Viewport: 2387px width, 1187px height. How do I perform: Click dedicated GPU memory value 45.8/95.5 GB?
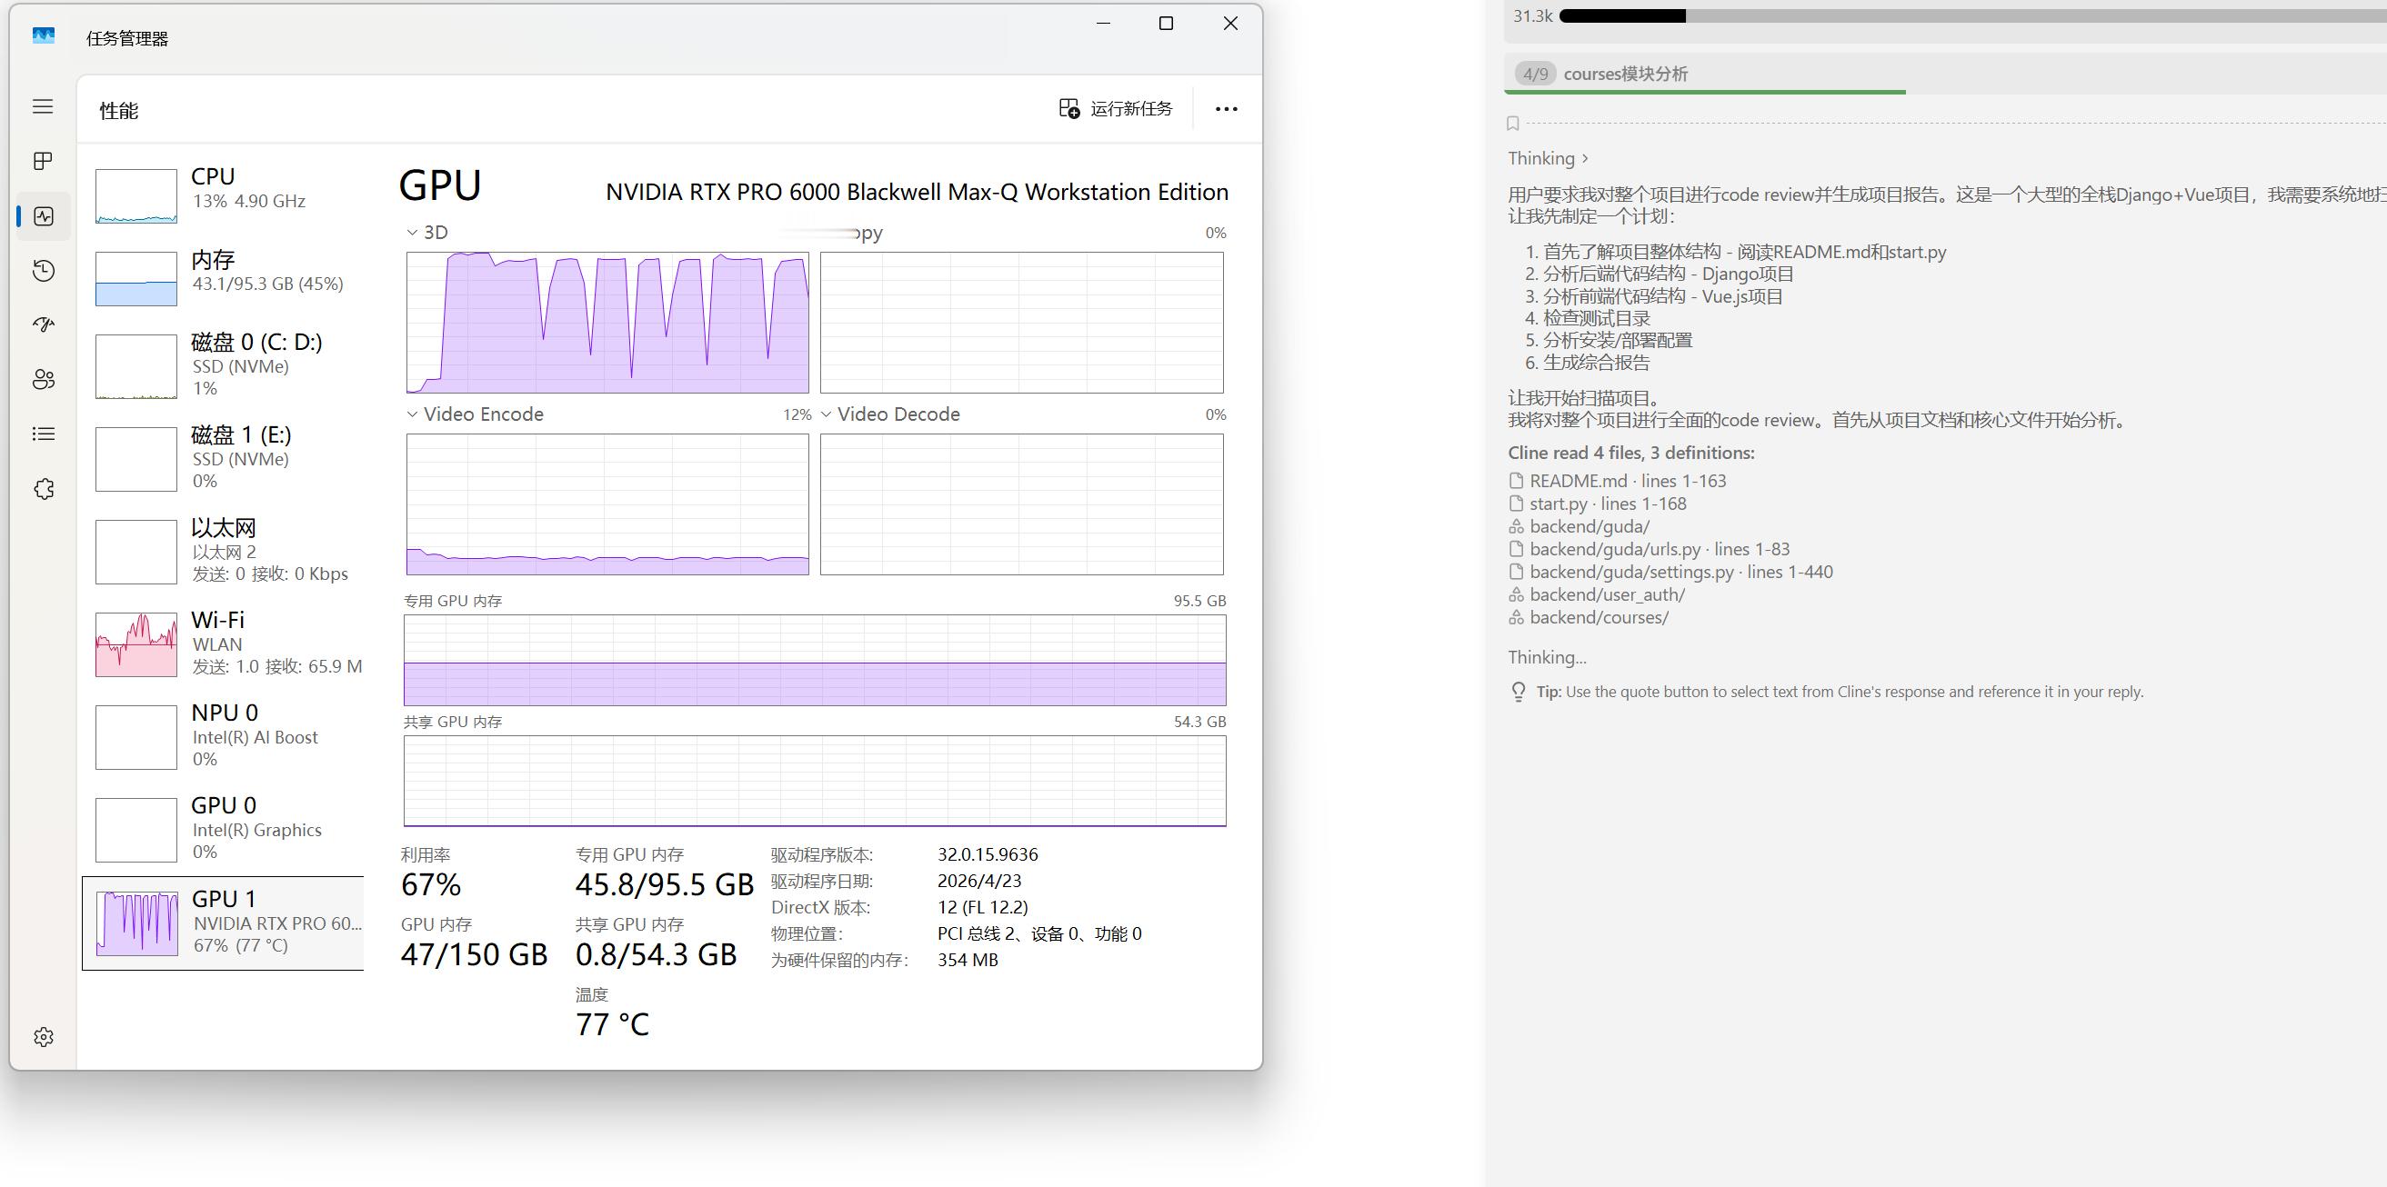665,884
